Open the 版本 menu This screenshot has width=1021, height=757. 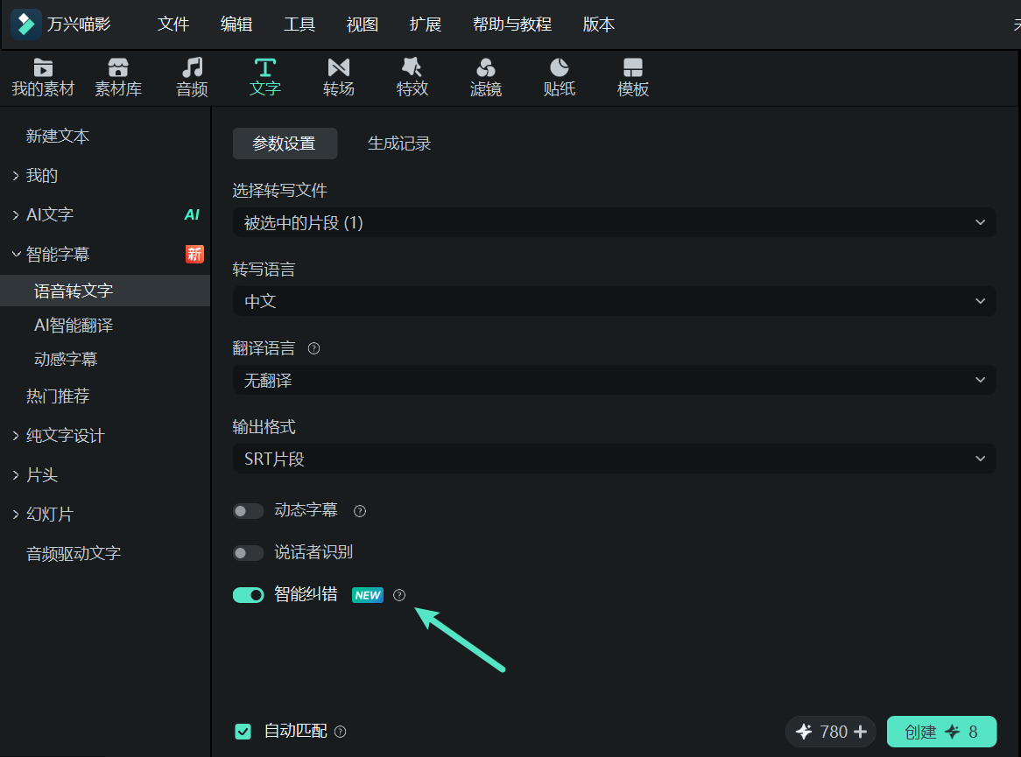599,25
